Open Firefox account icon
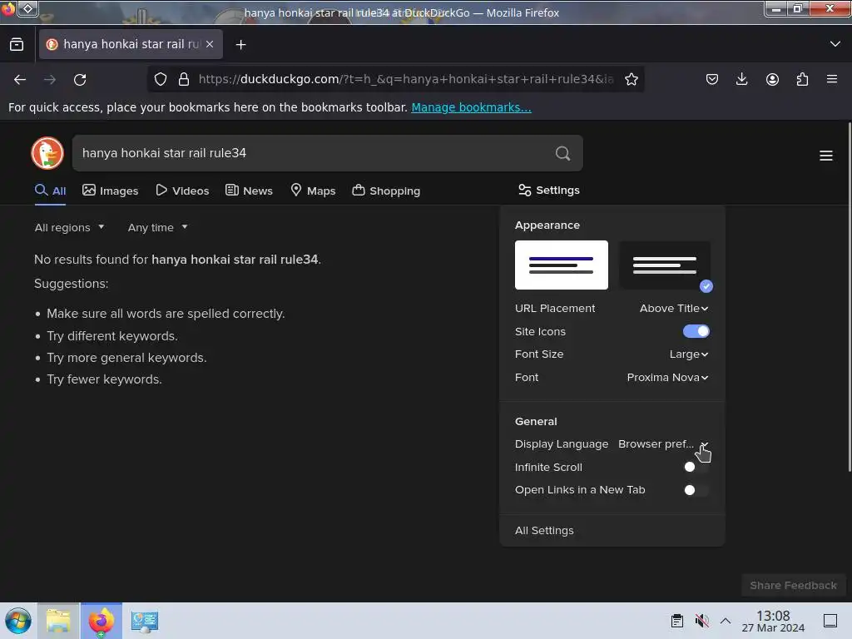 tap(772, 79)
